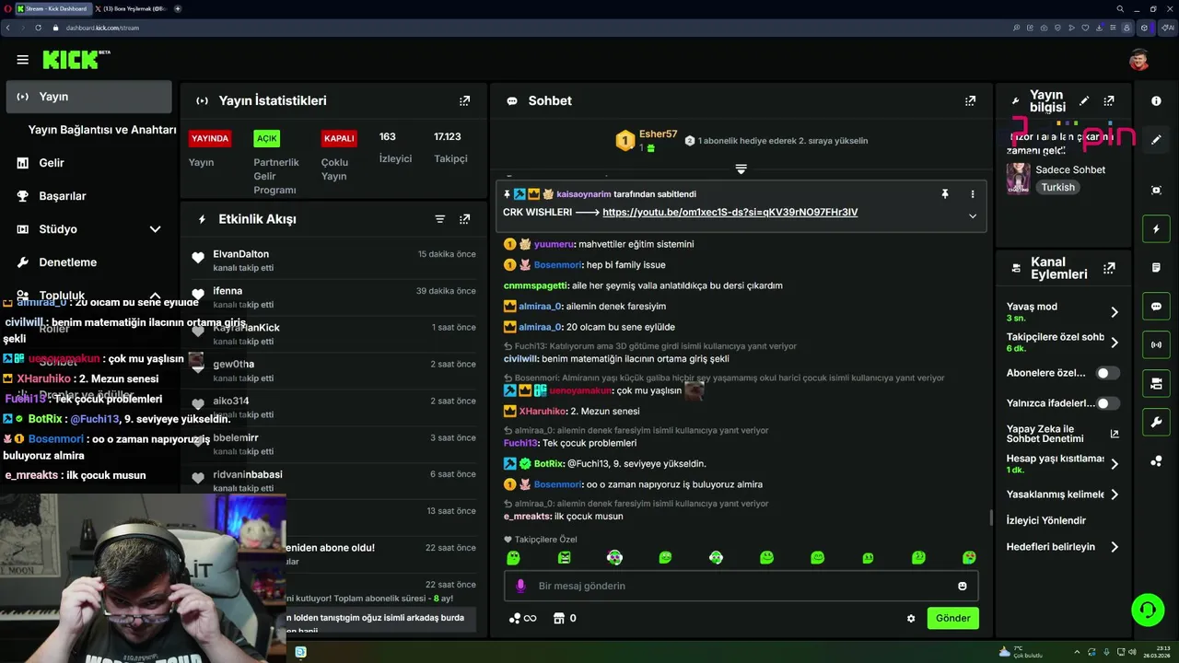Open the emoji picker in message box
This screenshot has width=1179, height=663.
[963, 586]
